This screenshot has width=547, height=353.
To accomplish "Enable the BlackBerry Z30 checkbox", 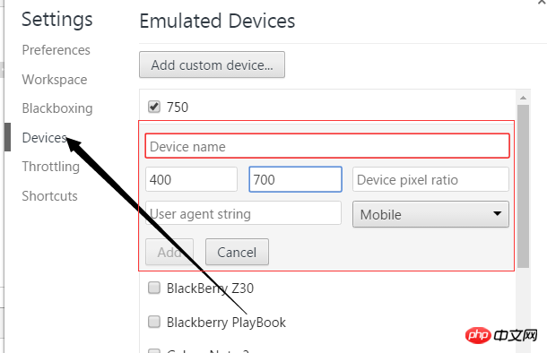I will click(154, 288).
